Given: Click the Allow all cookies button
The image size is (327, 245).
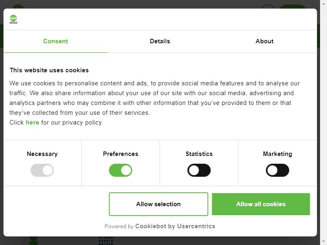Looking at the screenshot, I should click(x=261, y=204).
